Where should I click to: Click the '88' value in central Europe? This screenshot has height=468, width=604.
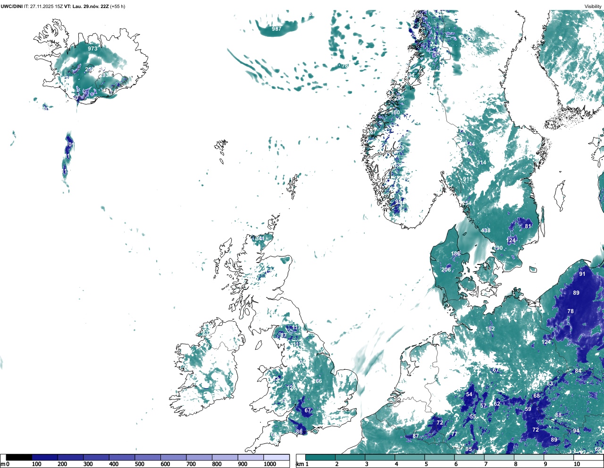click(558, 415)
